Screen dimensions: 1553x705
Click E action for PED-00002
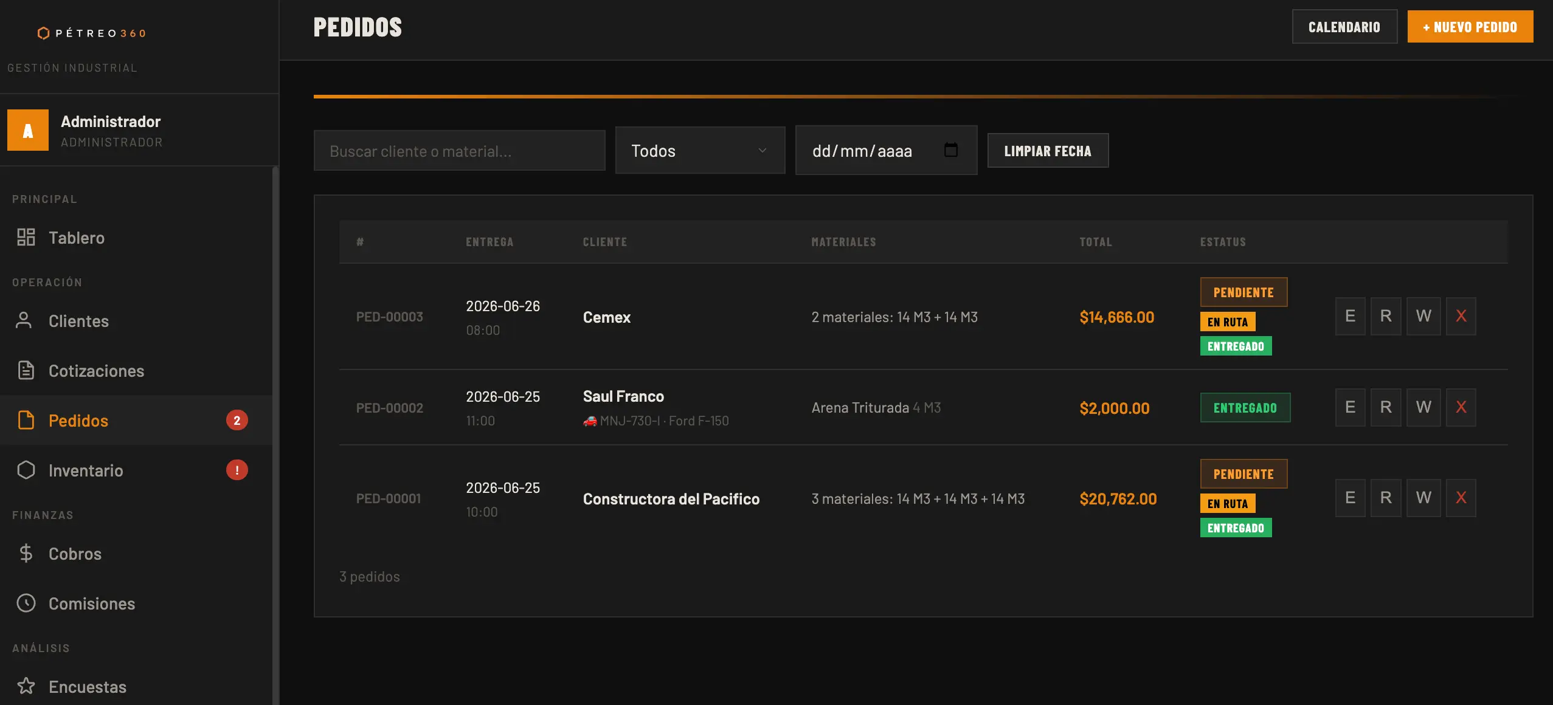1350,407
